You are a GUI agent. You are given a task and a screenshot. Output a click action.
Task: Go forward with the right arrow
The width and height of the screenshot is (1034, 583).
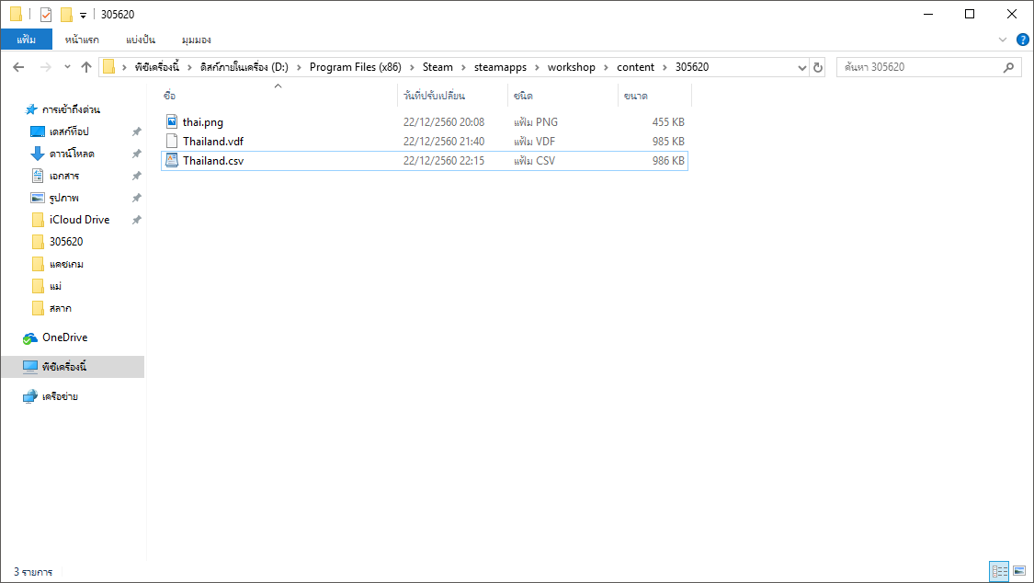46,67
